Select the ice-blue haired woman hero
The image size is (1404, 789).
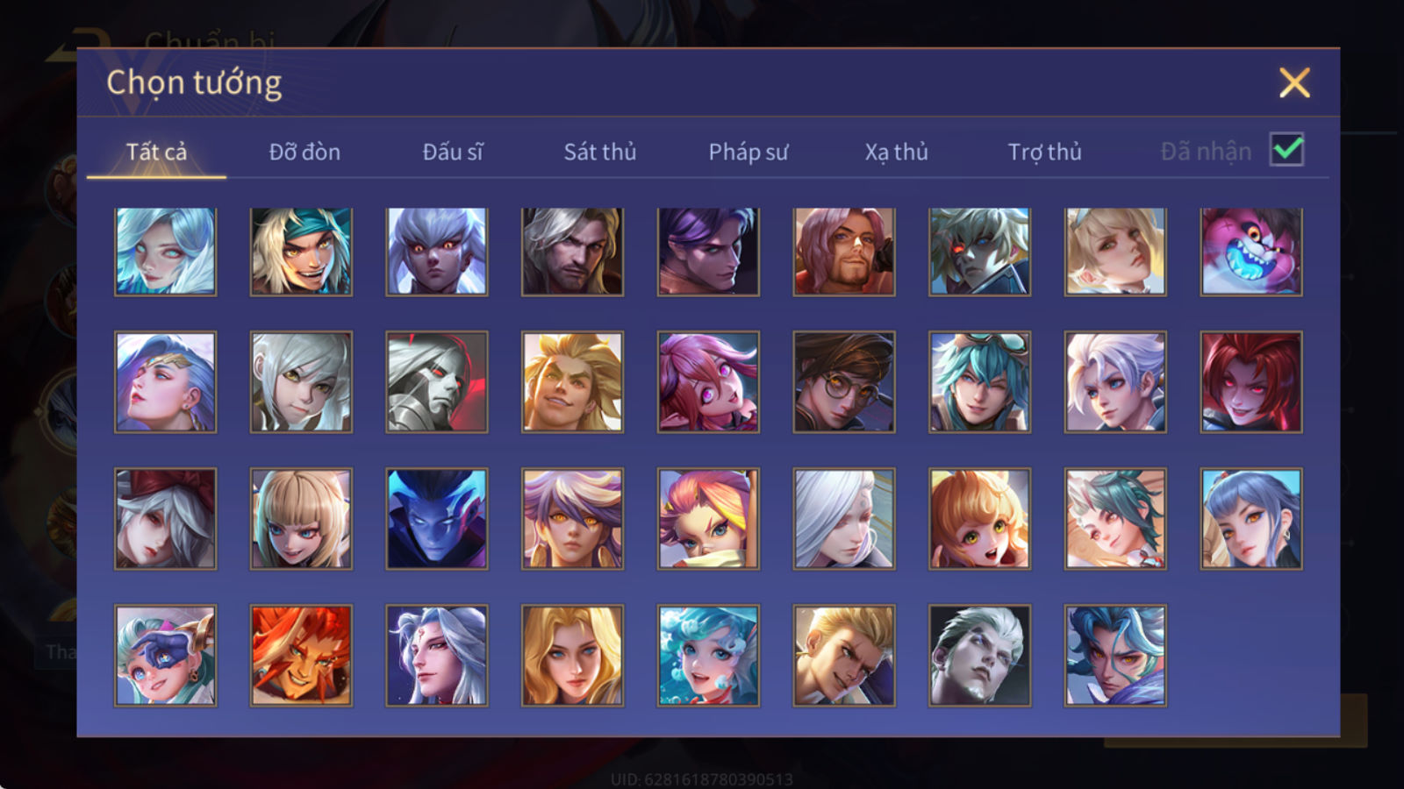click(166, 252)
